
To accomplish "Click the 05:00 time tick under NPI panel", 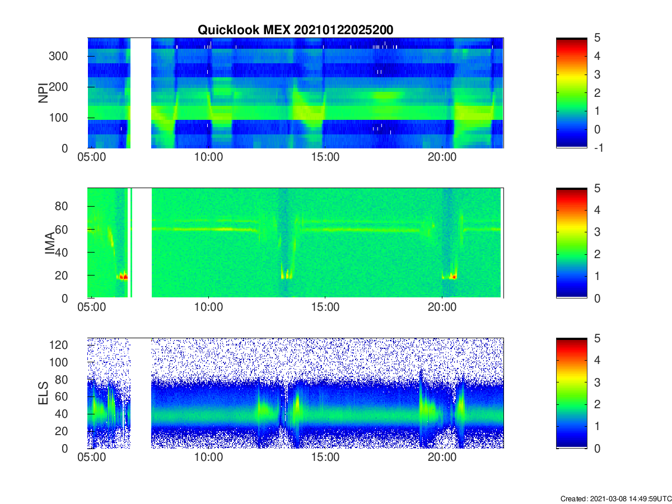I will [x=92, y=158].
